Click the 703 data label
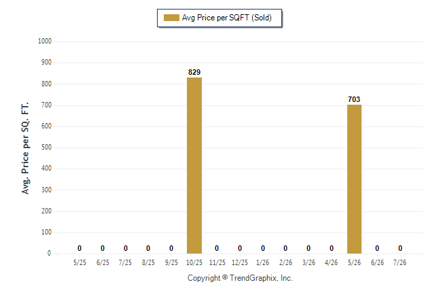Viewport: 439px width, 295px height. 354,99
